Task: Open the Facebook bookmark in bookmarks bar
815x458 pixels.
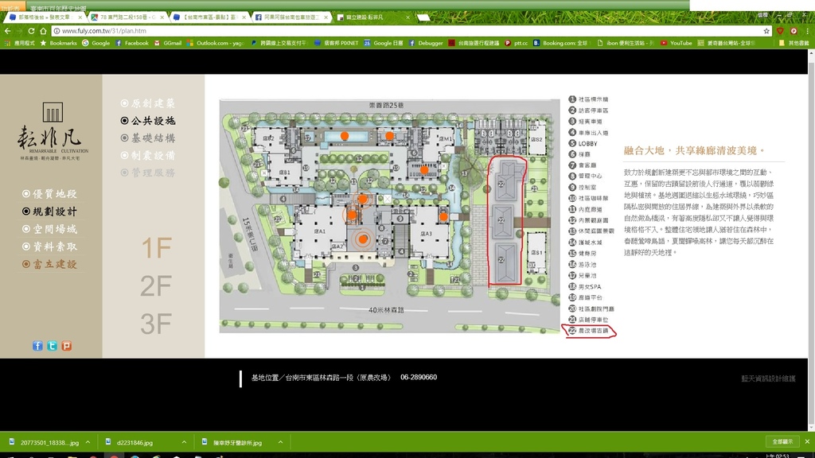Action: [x=132, y=43]
